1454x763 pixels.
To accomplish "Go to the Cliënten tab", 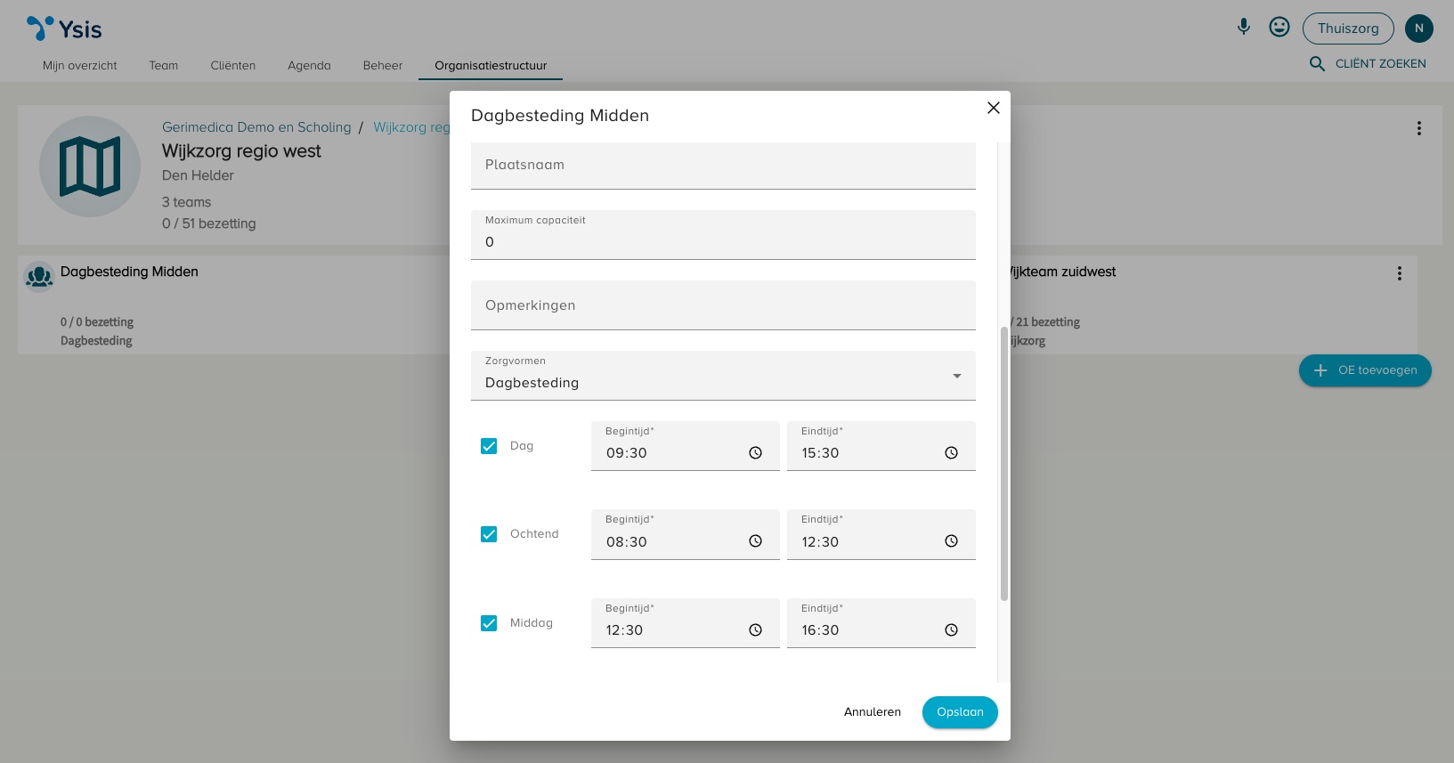I will click(232, 66).
